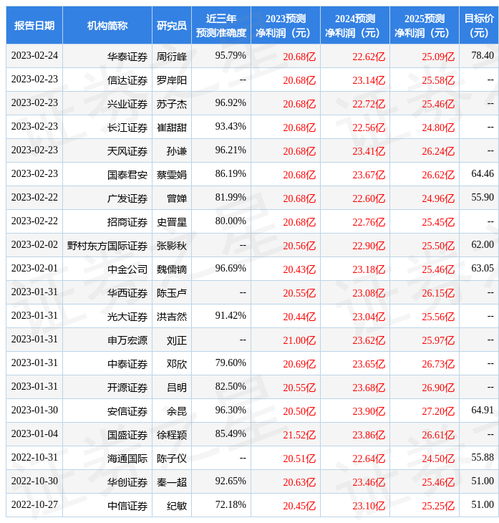Click the 72.18% accuracy value
The image size is (499, 523).
tap(231, 505)
